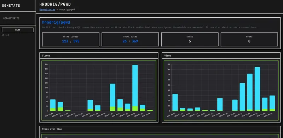Select the TOTAL CLONES stat card
Viewport: 283px width, 138px height.
coord(71,39)
